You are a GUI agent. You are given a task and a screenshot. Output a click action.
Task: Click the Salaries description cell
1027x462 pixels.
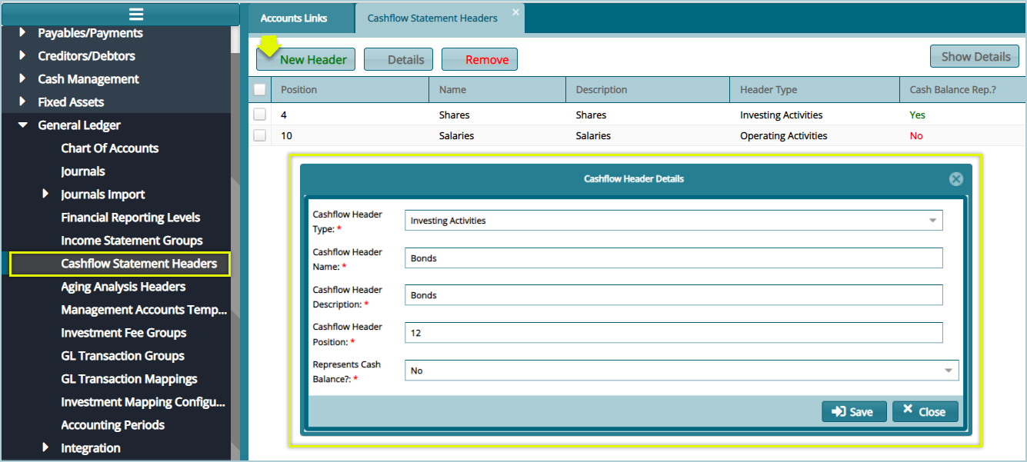[593, 136]
